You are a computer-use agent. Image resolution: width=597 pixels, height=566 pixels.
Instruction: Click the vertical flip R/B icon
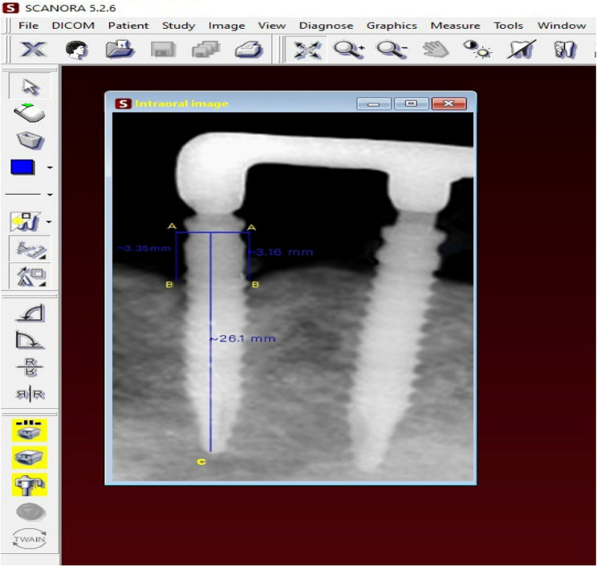point(30,366)
